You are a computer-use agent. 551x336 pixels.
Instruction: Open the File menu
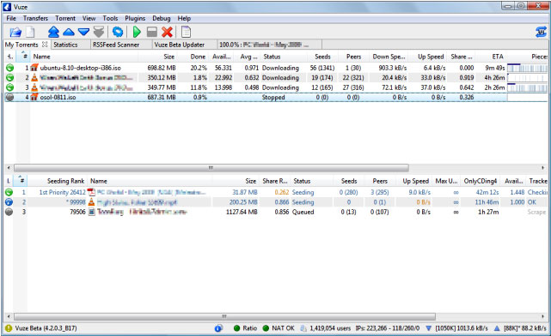click(x=11, y=18)
